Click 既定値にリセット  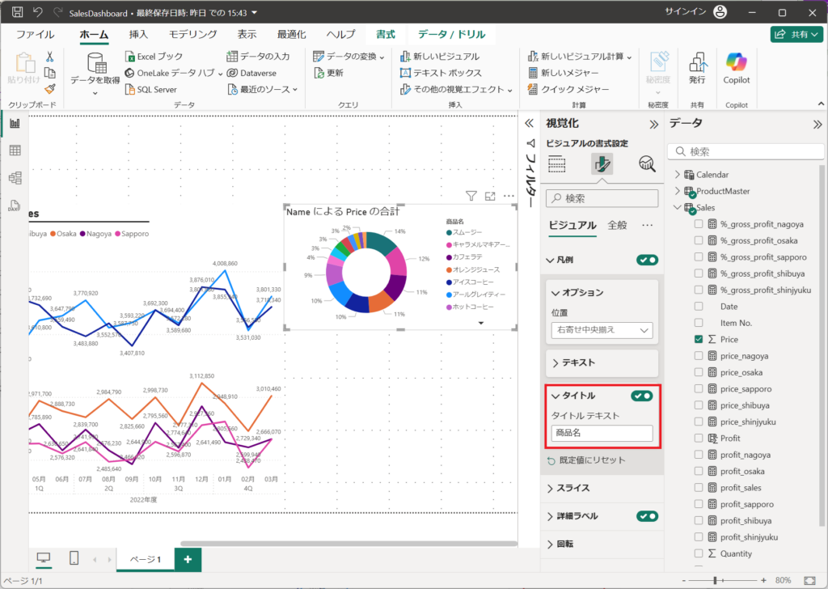(x=586, y=460)
